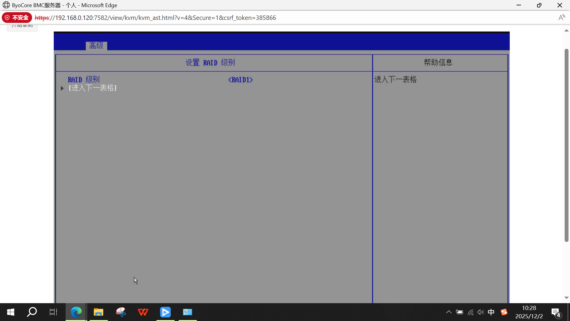Screen dimensions: 570x321
Task: Expand the 进入下一表格 submenu entry
Action: click(92, 88)
